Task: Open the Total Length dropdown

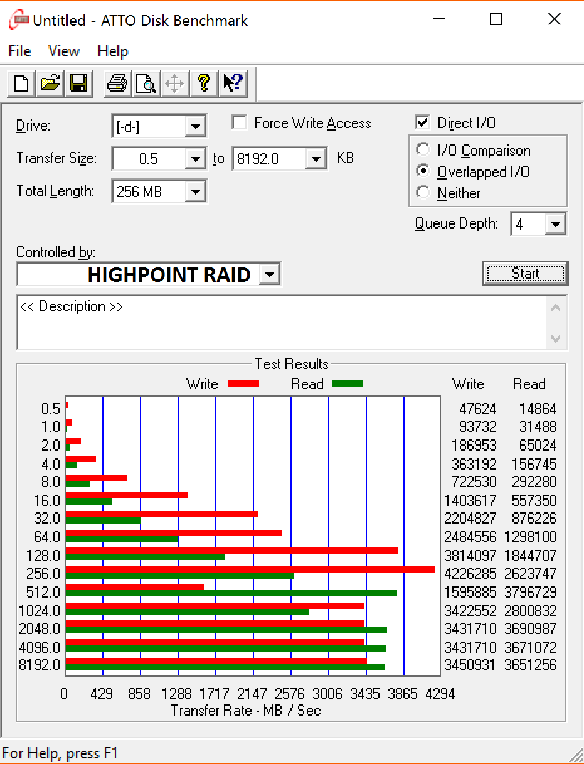Action: tap(196, 191)
